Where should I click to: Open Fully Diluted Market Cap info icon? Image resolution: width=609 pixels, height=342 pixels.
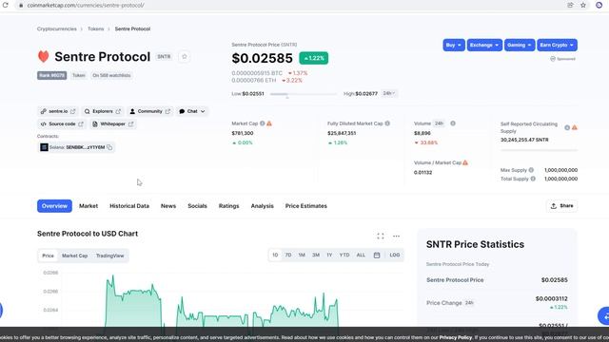tap(387, 123)
